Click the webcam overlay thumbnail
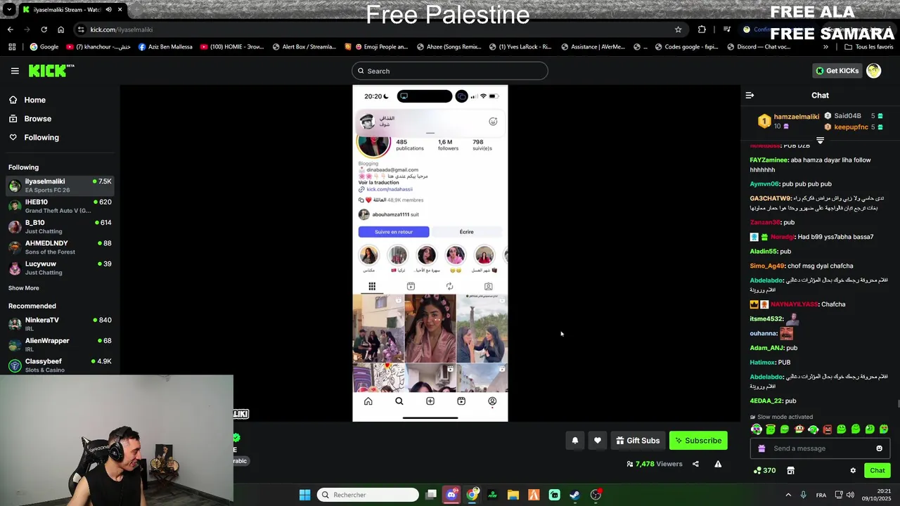The height and width of the screenshot is (506, 900). [117, 440]
